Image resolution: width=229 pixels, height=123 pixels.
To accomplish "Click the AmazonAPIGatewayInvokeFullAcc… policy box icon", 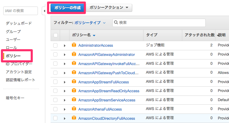I will pyautogui.click(x=74, y=63).
